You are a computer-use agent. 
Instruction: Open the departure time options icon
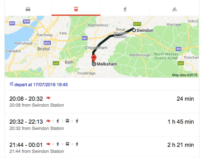click(11, 84)
